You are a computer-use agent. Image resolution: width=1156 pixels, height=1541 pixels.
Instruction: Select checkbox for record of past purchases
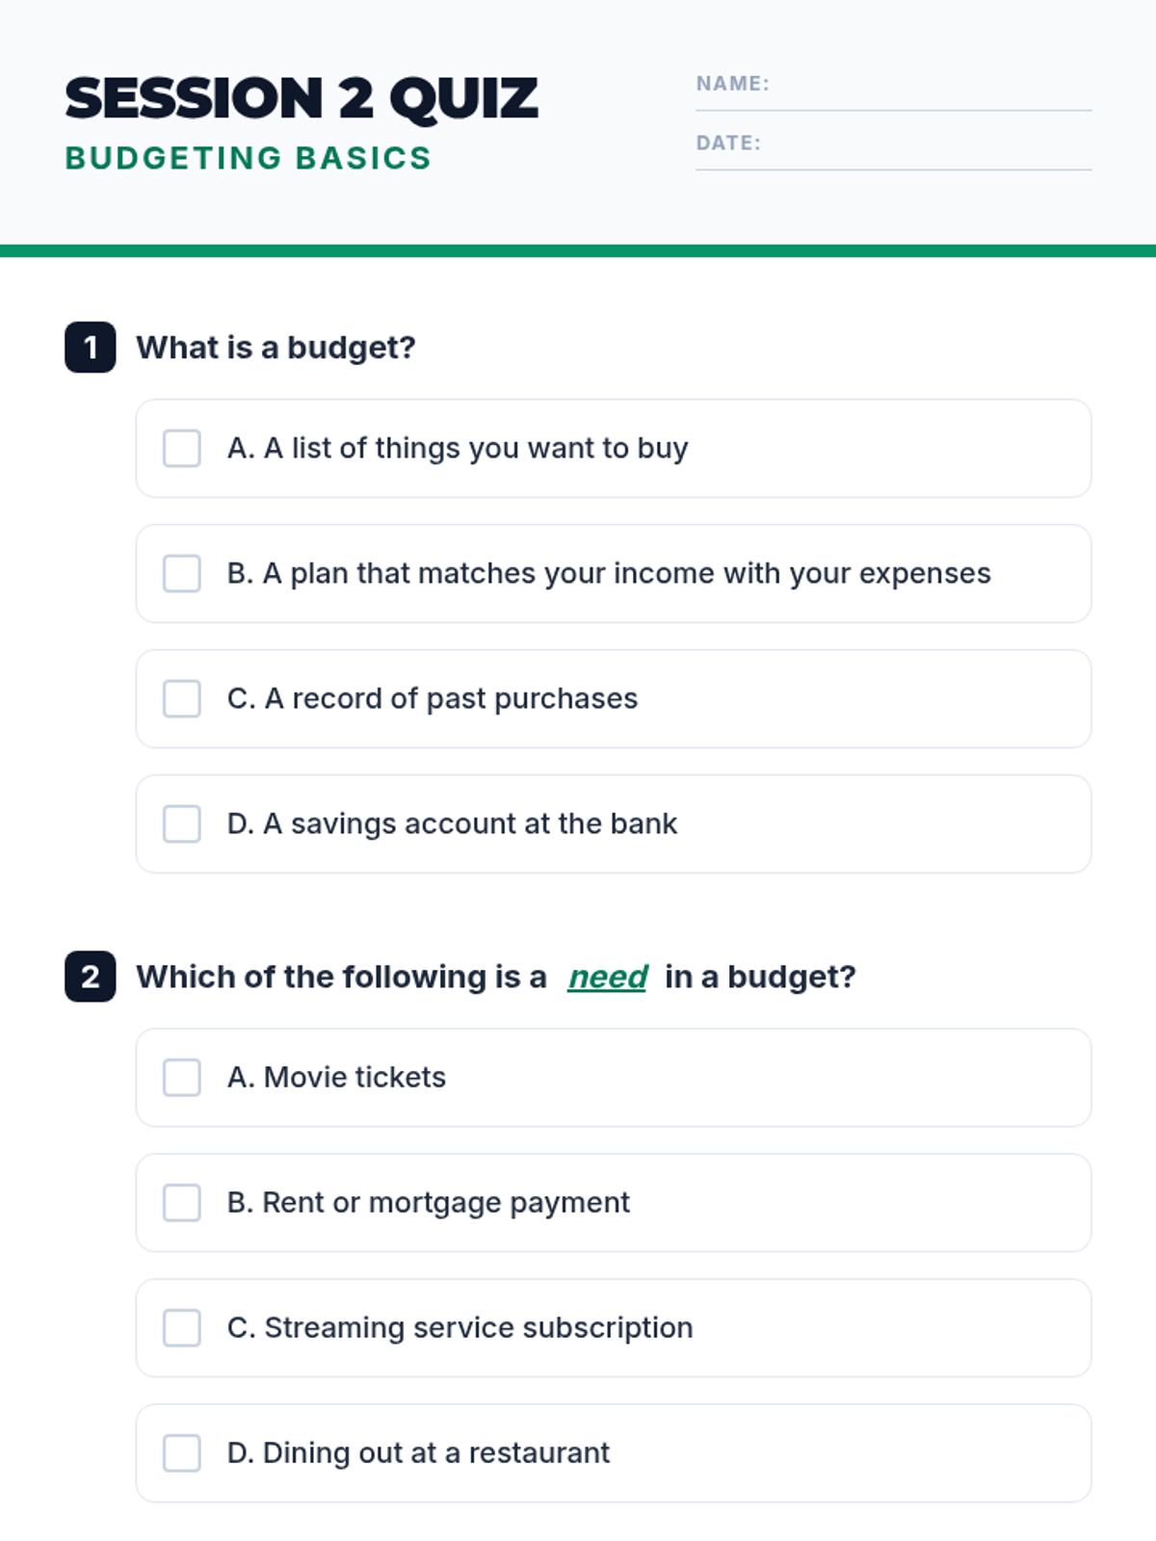pos(182,699)
